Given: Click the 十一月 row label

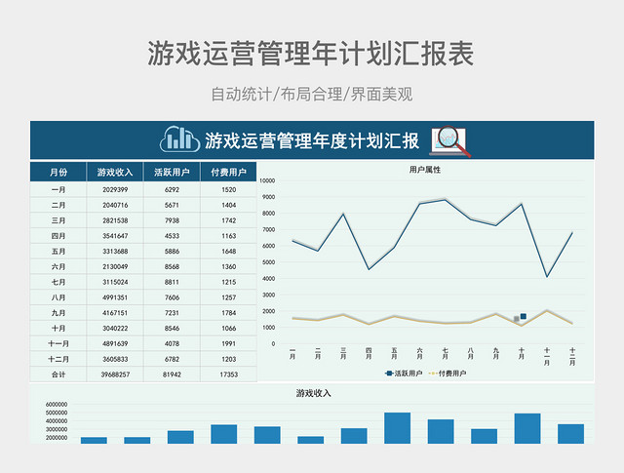Looking at the screenshot, I should tap(58, 343).
